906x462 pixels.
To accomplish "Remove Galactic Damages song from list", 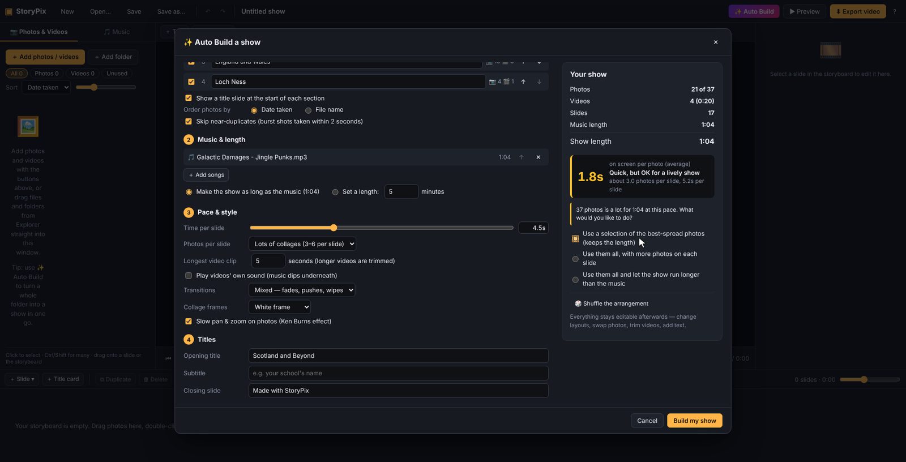I will tap(538, 157).
